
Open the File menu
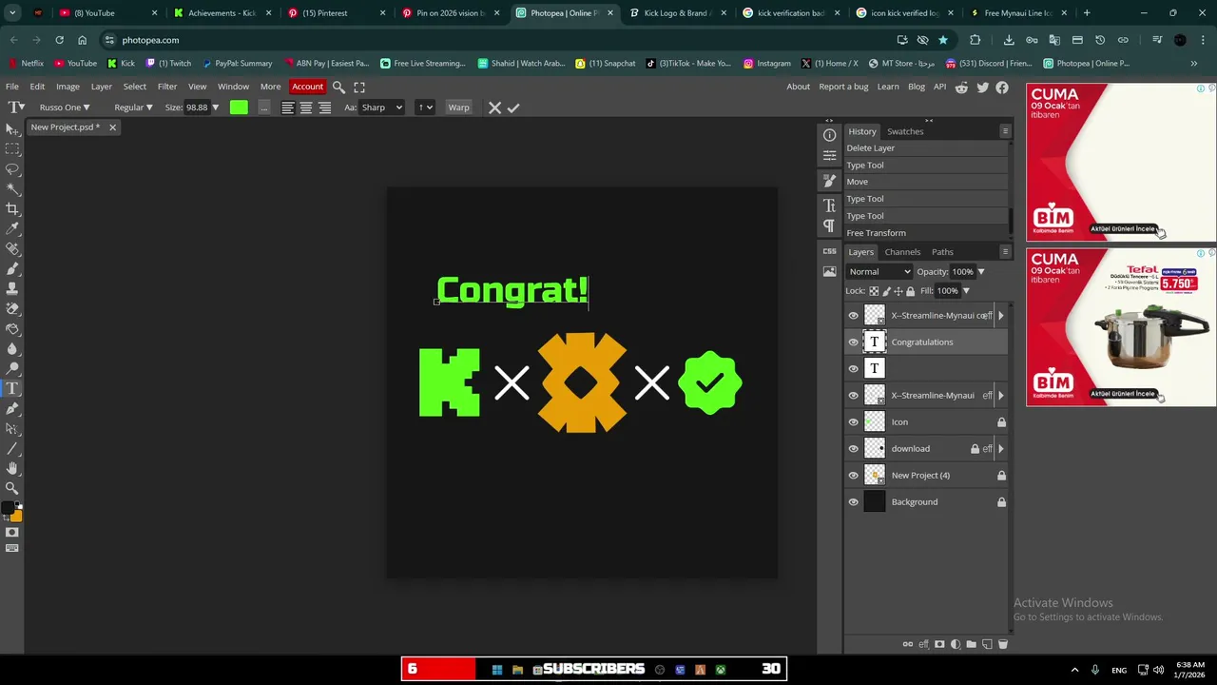click(x=12, y=87)
